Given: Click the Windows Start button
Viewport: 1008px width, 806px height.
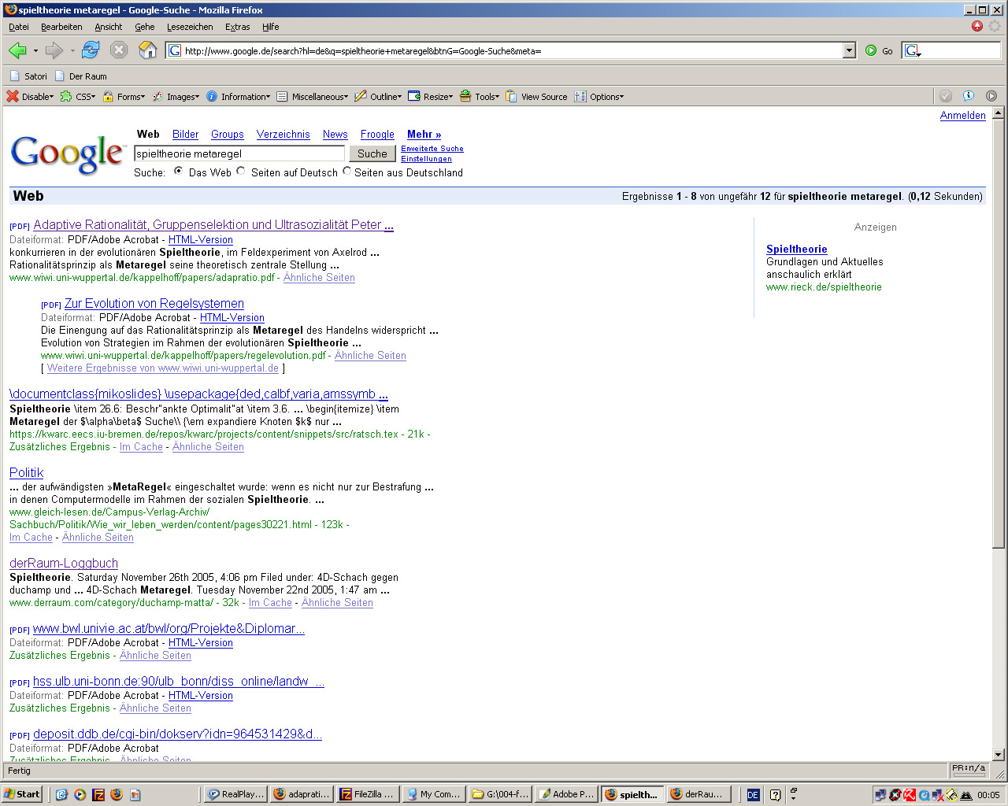Looking at the screenshot, I should tap(21, 794).
